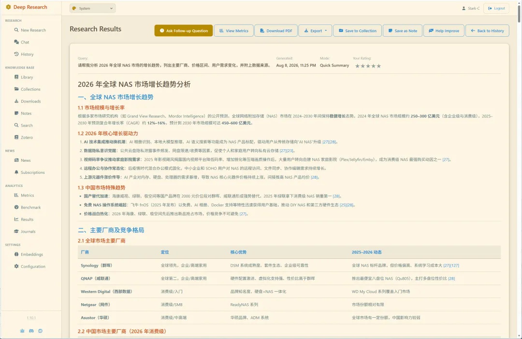Click ReadyNAS 系列 in the Netgear row

click(244, 304)
